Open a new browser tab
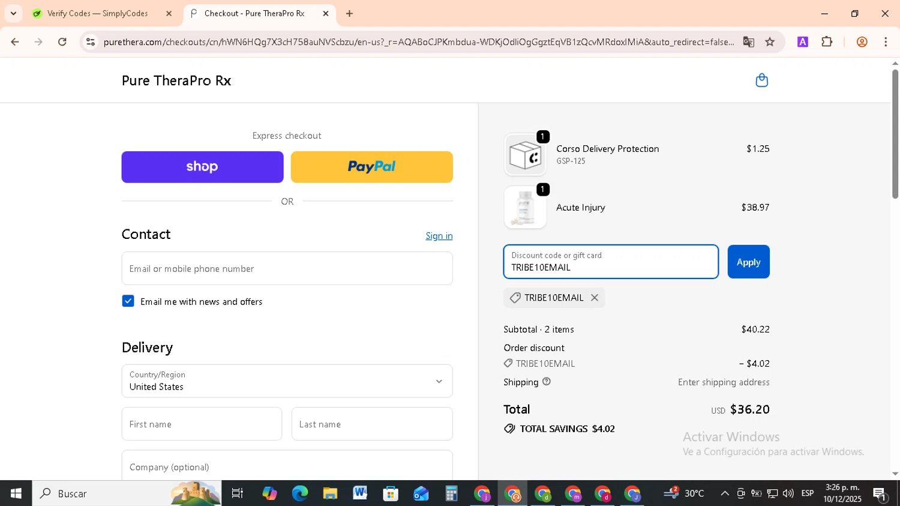The width and height of the screenshot is (900, 506). tap(349, 13)
